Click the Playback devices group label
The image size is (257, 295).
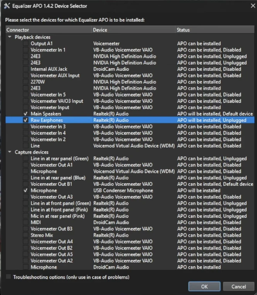33,37
